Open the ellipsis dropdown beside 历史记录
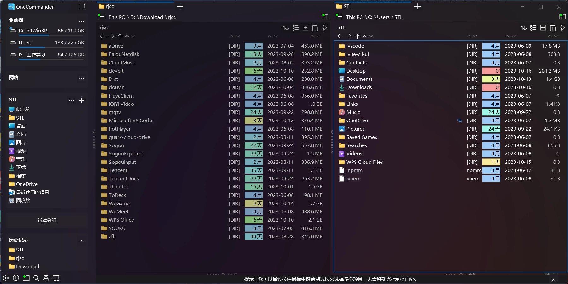The height and width of the screenshot is (284, 568). tap(82, 240)
